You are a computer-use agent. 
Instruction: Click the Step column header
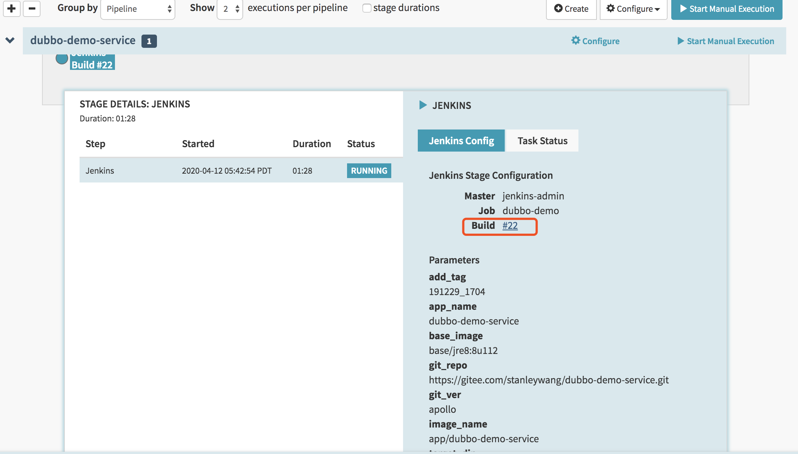pos(95,144)
